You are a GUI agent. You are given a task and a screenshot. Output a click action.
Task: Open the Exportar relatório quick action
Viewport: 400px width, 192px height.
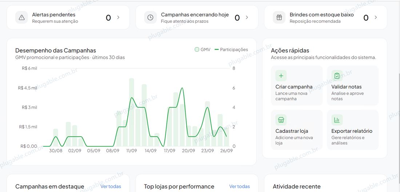353,130
